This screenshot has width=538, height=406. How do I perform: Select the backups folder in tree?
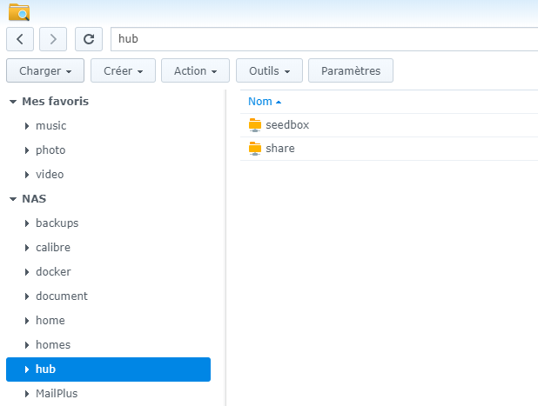point(57,223)
